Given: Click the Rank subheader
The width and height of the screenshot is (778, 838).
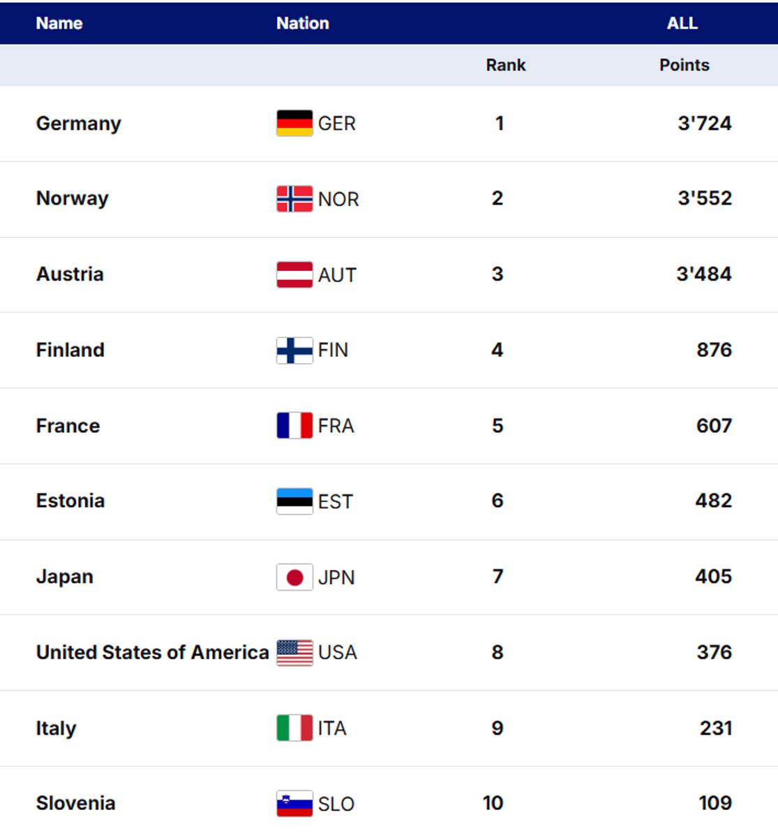Looking at the screenshot, I should point(505,65).
